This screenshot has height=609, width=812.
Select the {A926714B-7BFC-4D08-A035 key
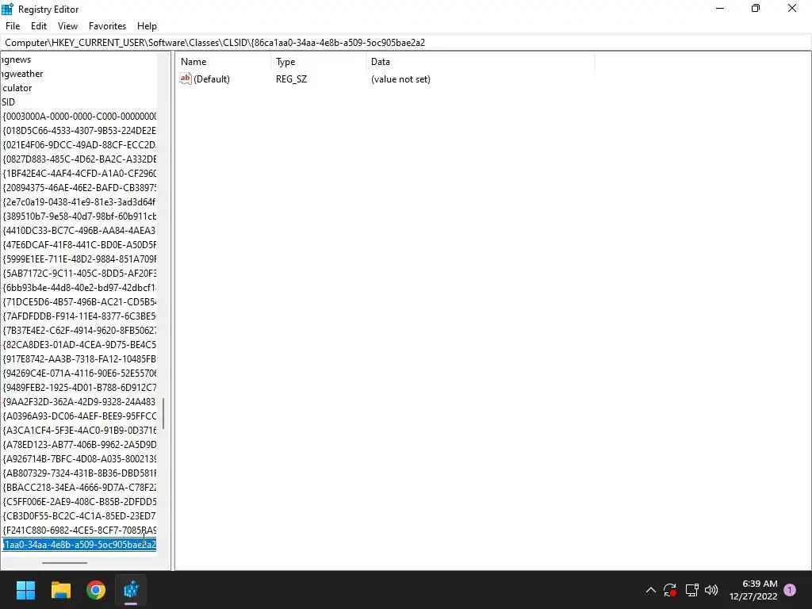point(79,459)
